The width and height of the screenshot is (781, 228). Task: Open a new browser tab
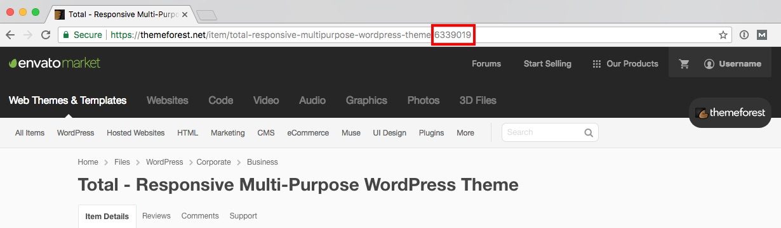click(207, 15)
